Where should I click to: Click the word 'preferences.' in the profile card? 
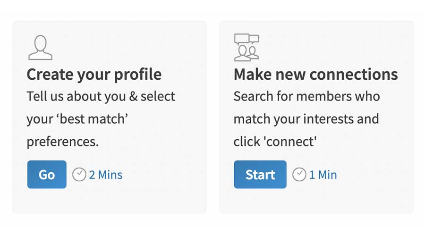click(63, 142)
